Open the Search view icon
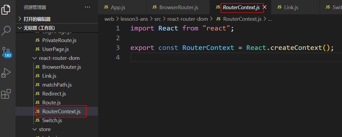 coord(6,30)
